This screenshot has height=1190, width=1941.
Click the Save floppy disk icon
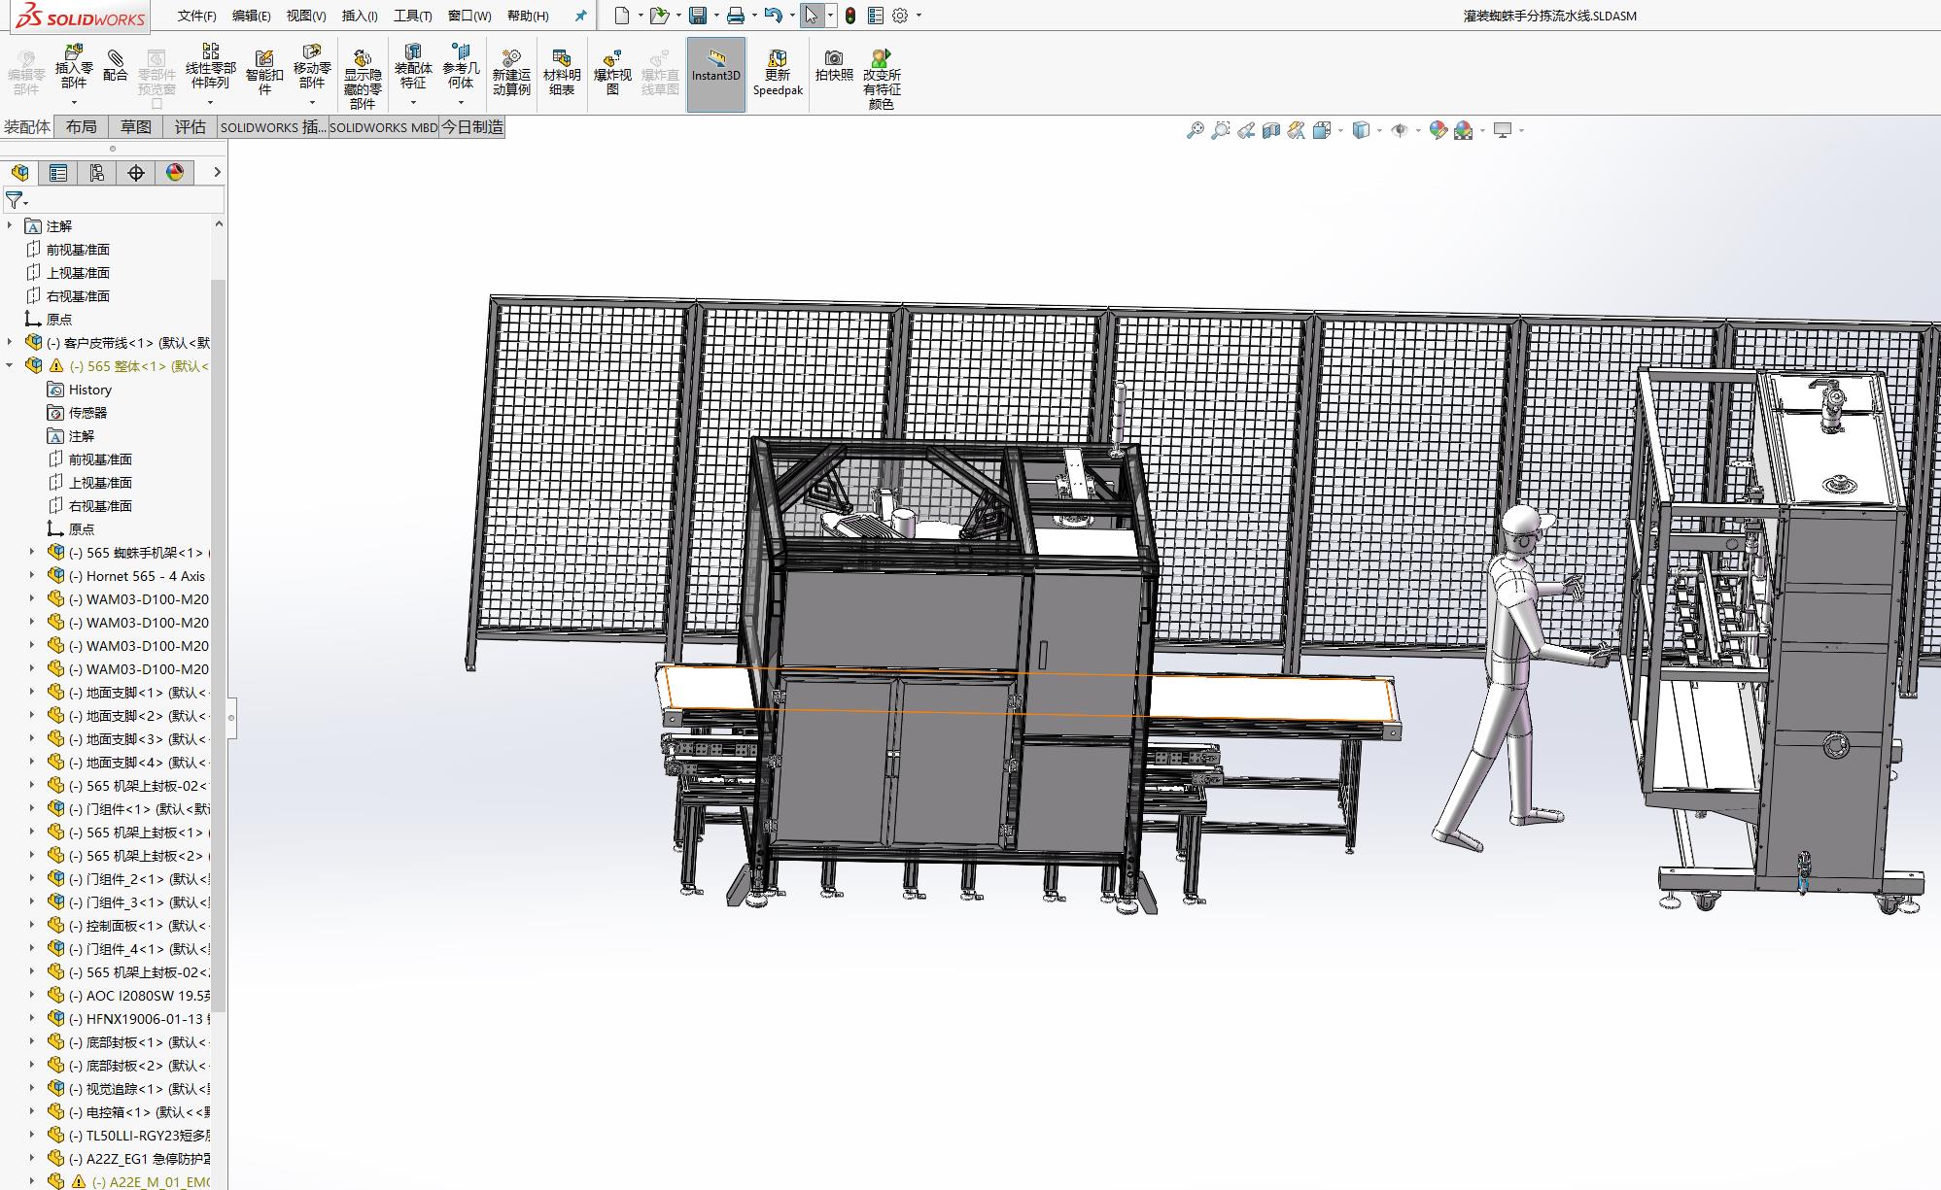(698, 16)
